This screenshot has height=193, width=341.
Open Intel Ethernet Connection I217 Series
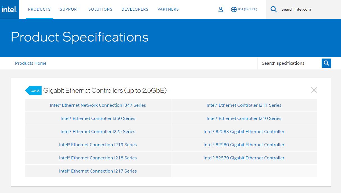pyautogui.click(x=98, y=171)
